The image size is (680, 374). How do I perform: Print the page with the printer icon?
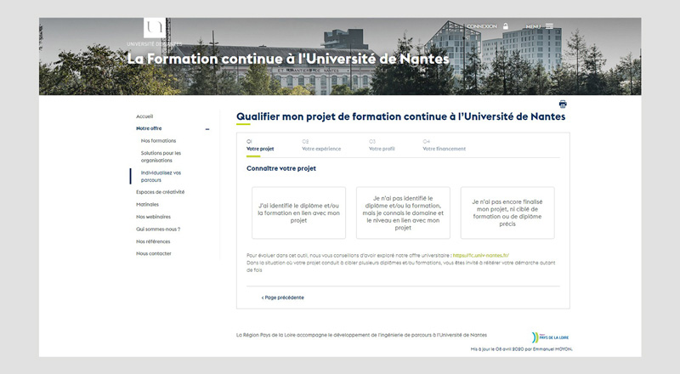tap(563, 105)
